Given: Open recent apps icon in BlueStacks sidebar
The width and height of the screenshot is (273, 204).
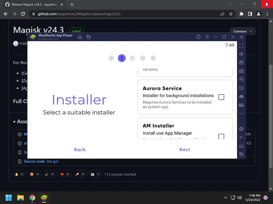Looking at the screenshot, I should tap(241, 154).
